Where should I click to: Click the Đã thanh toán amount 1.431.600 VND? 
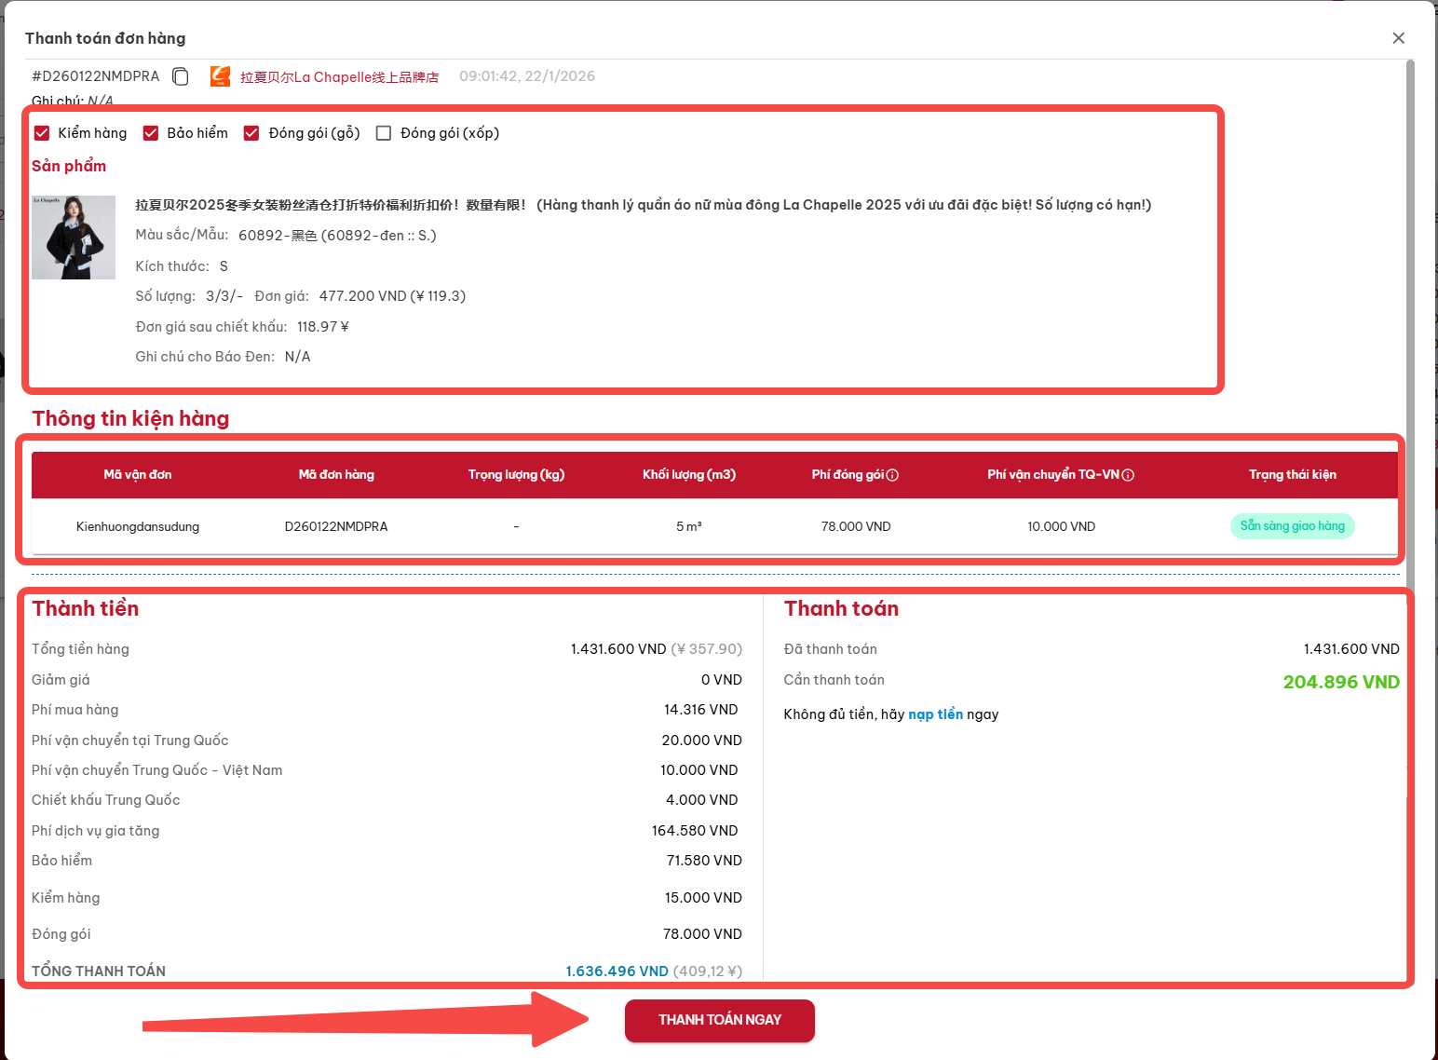click(x=1351, y=649)
